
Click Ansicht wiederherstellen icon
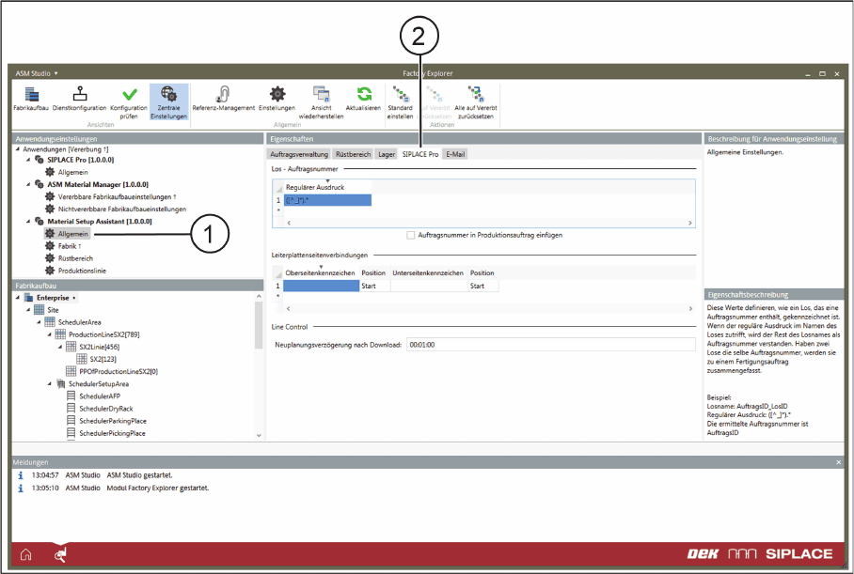321,95
